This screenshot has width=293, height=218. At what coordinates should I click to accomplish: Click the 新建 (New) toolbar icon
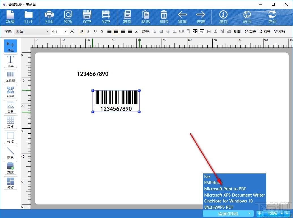[10, 17]
